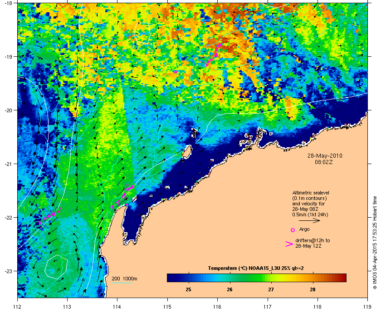The height and width of the screenshot is (309, 381).
Task: Click the time label 08:02Z
Action: point(324,162)
